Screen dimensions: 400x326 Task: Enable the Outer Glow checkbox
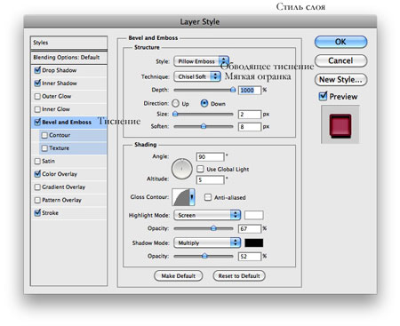tap(37, 96)
